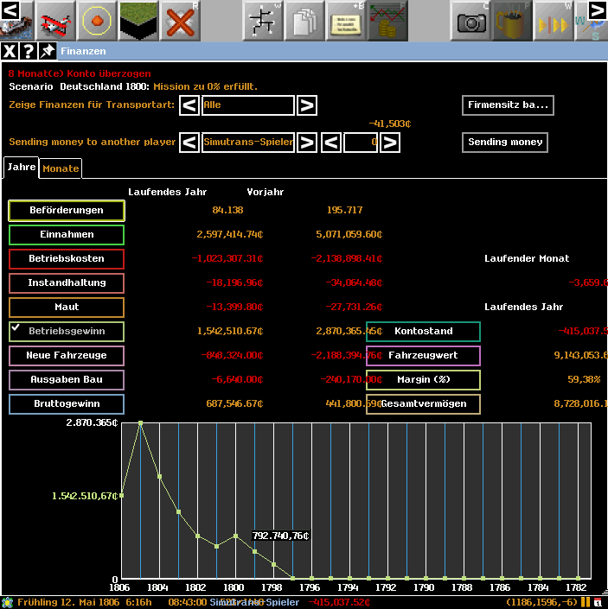
Task: Open the finances chart and coins icon
Action: point(387,20)
